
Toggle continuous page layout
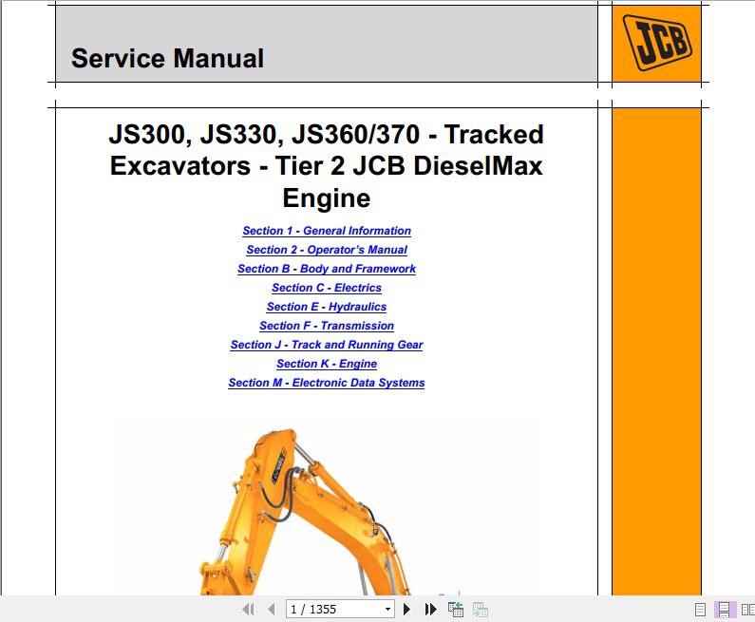[724, 610]
